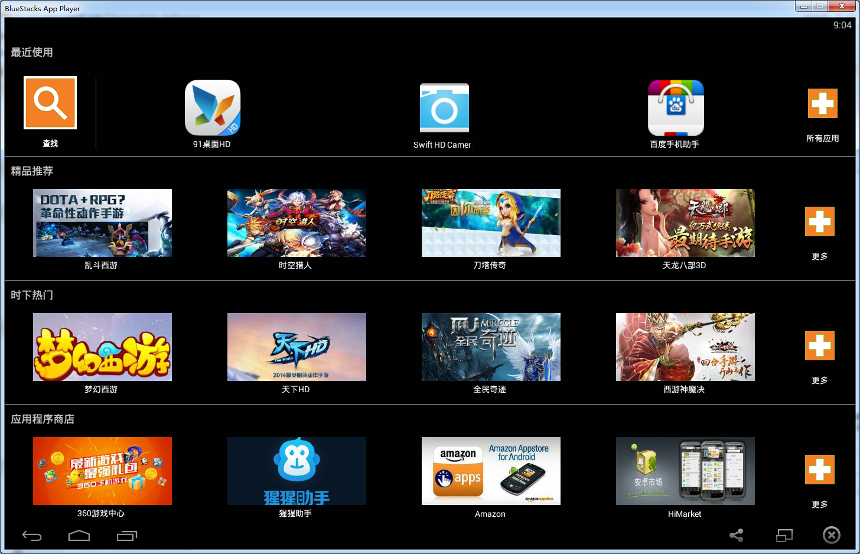Click the 91桌面HD text label

point(212,144)
